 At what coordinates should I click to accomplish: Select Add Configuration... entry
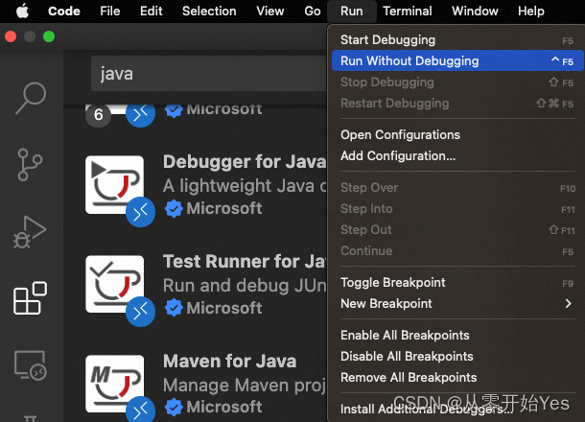pyautogui.click(x=457, y=155)
